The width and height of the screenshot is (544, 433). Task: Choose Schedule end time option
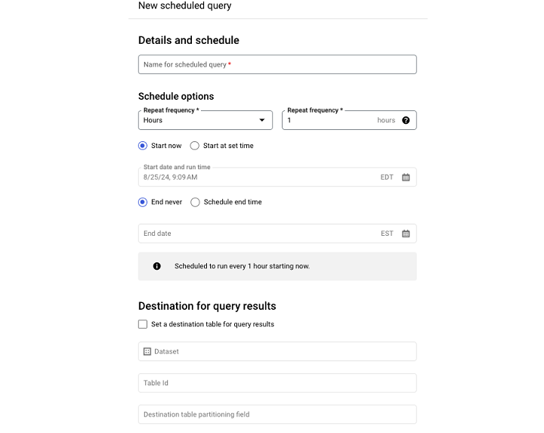click(196, 203)
